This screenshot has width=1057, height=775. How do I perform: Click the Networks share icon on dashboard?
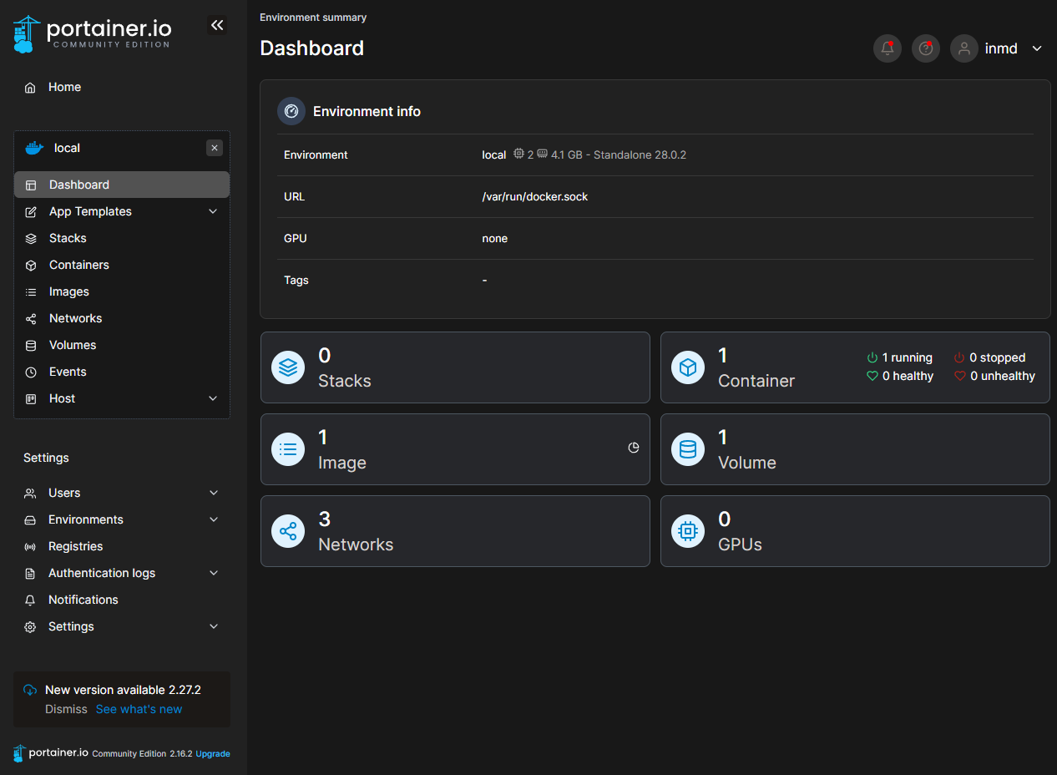pos(288,531)
